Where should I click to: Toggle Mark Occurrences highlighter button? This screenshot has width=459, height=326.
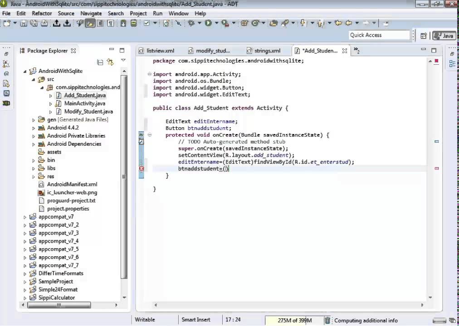(90, 24)
